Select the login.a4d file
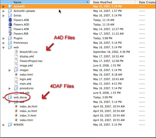The height and width of the screenshot is (138, 156). click(25, 79)
